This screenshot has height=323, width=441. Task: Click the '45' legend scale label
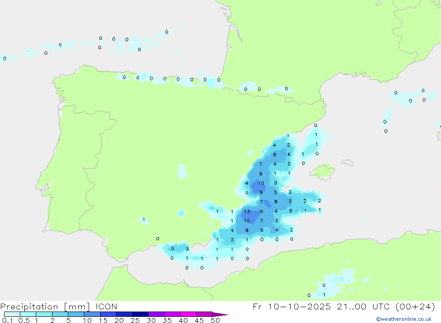click(x=199, y=320)
